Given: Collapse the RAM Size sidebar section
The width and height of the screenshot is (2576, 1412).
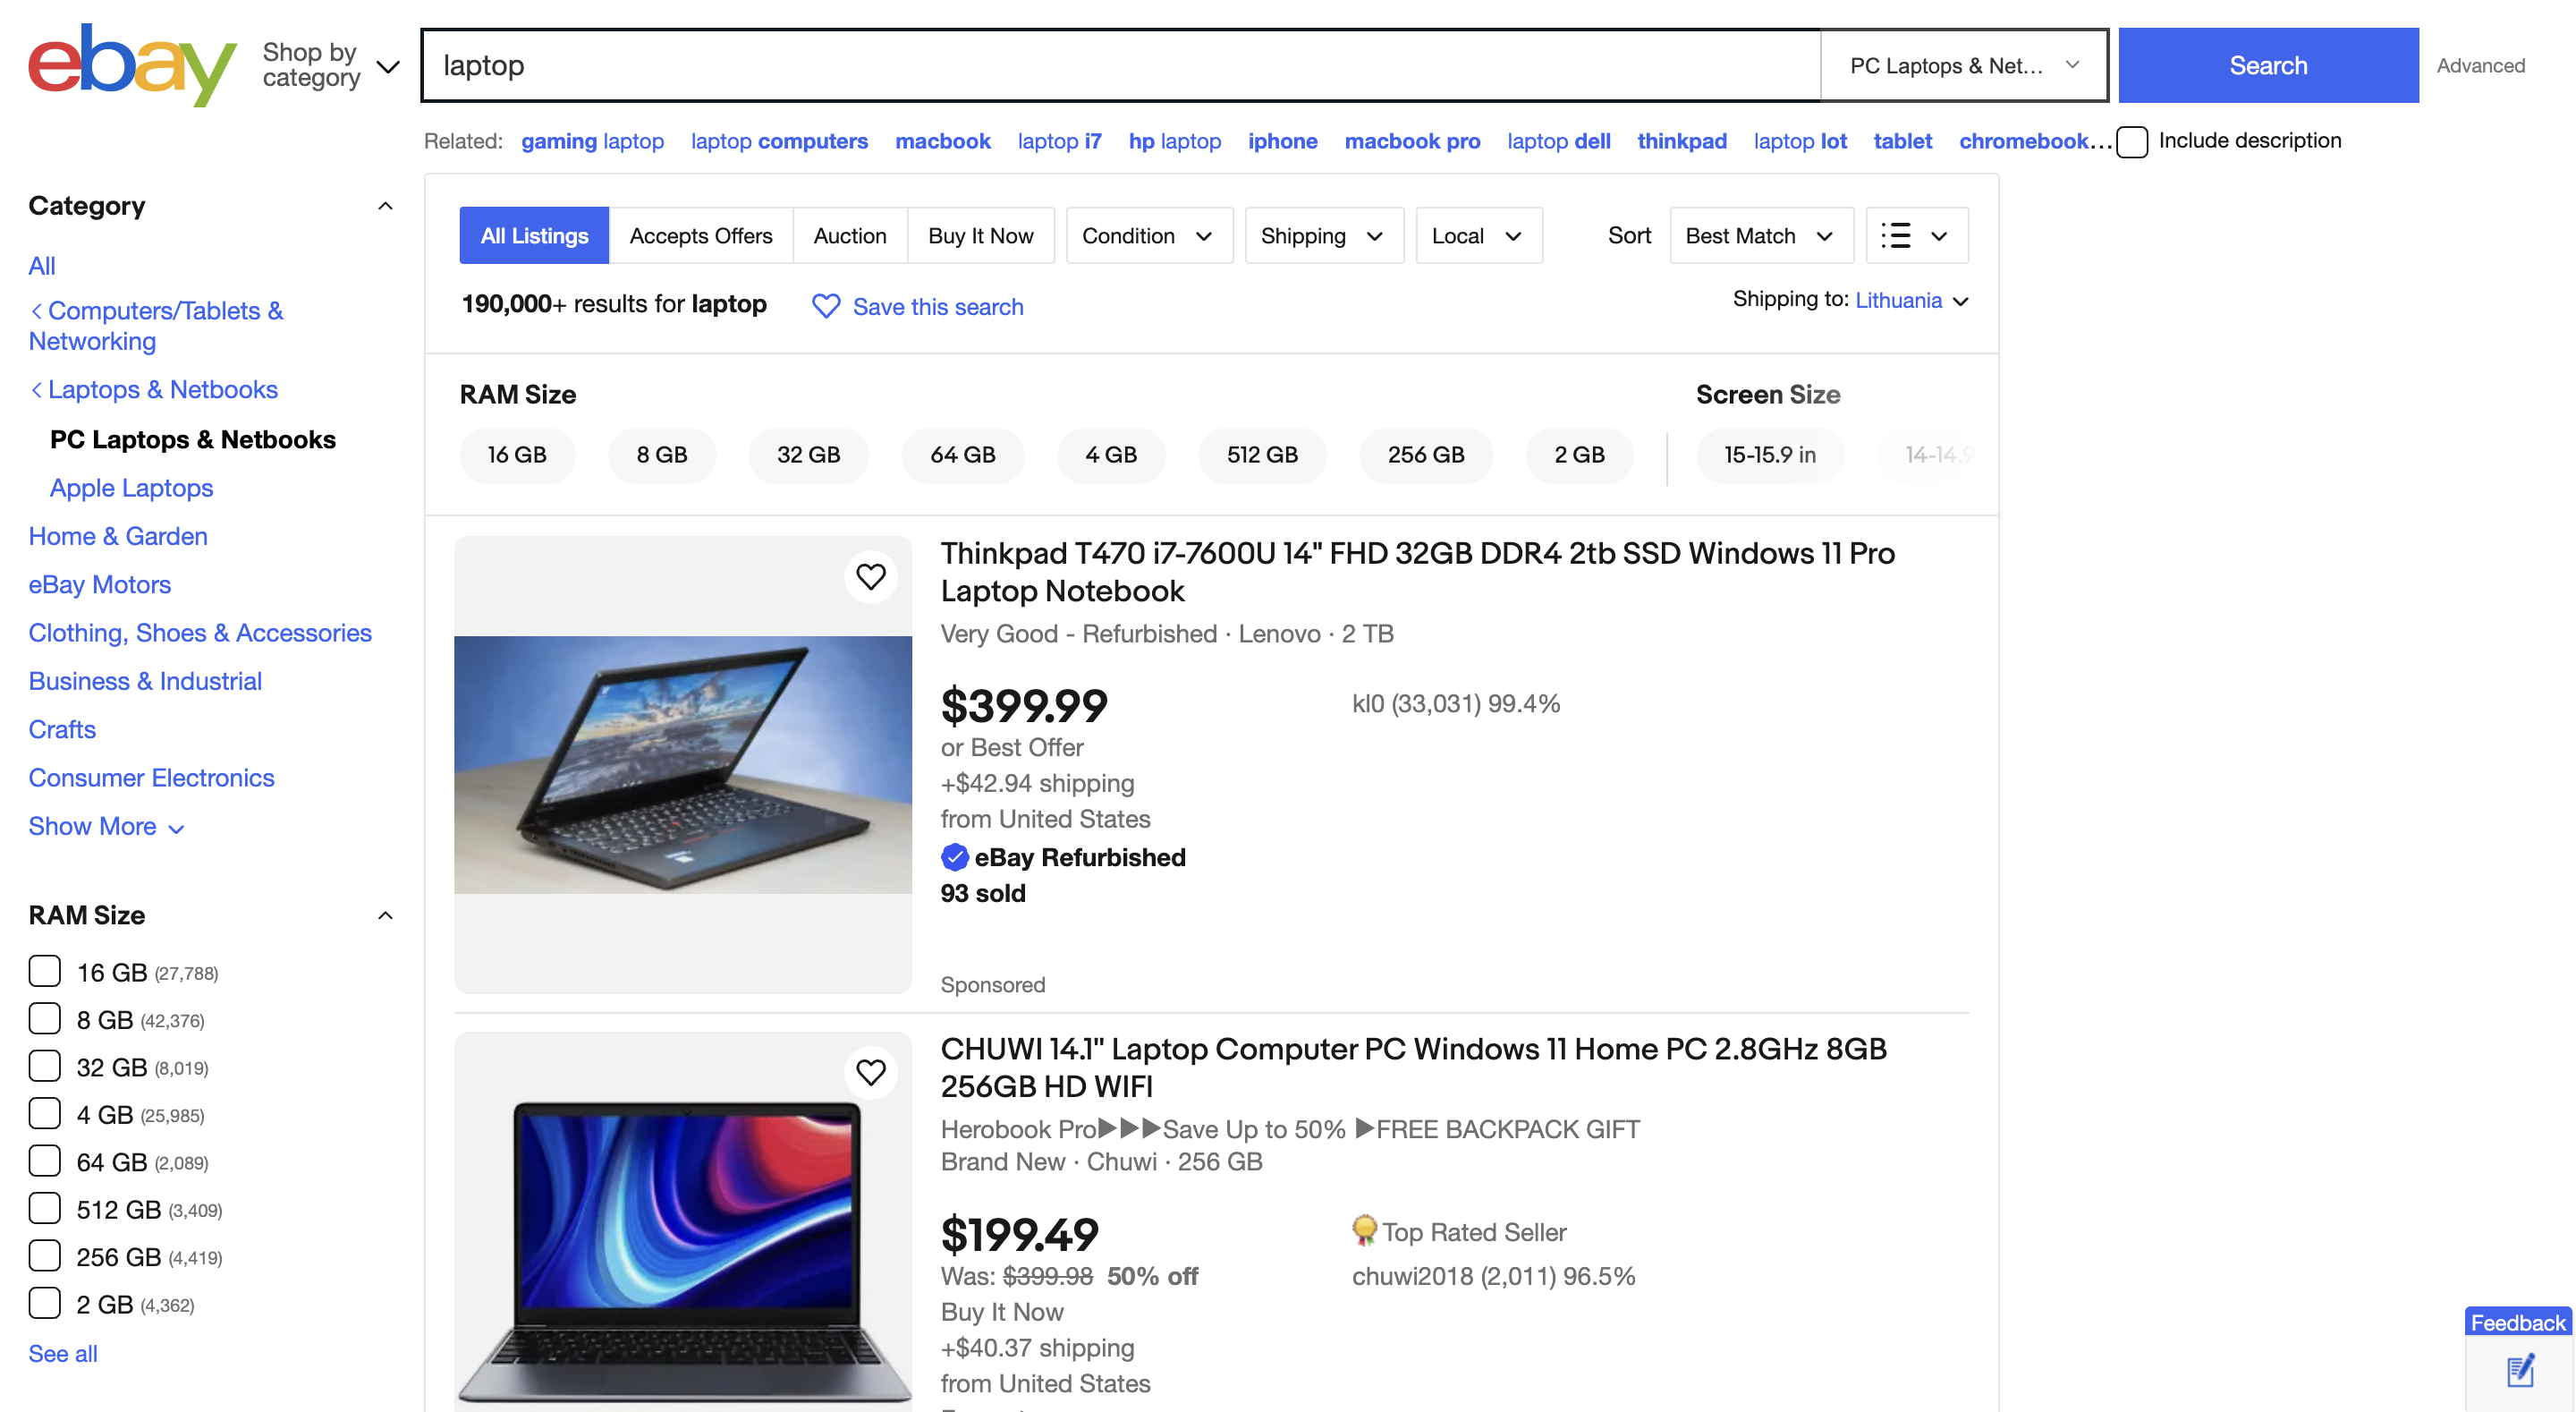Looking at the screenshot, I should pos(385,915).
